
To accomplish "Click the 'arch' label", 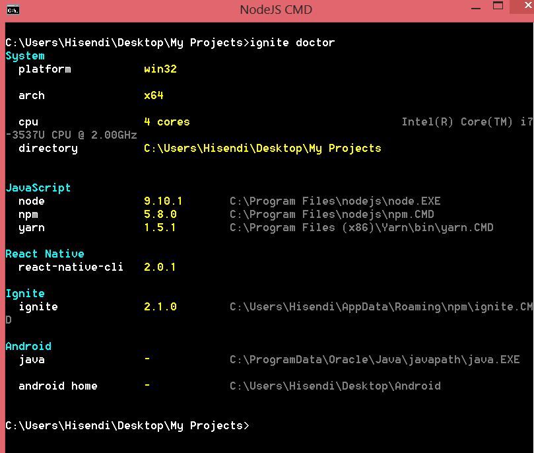I will coord(32,96).
